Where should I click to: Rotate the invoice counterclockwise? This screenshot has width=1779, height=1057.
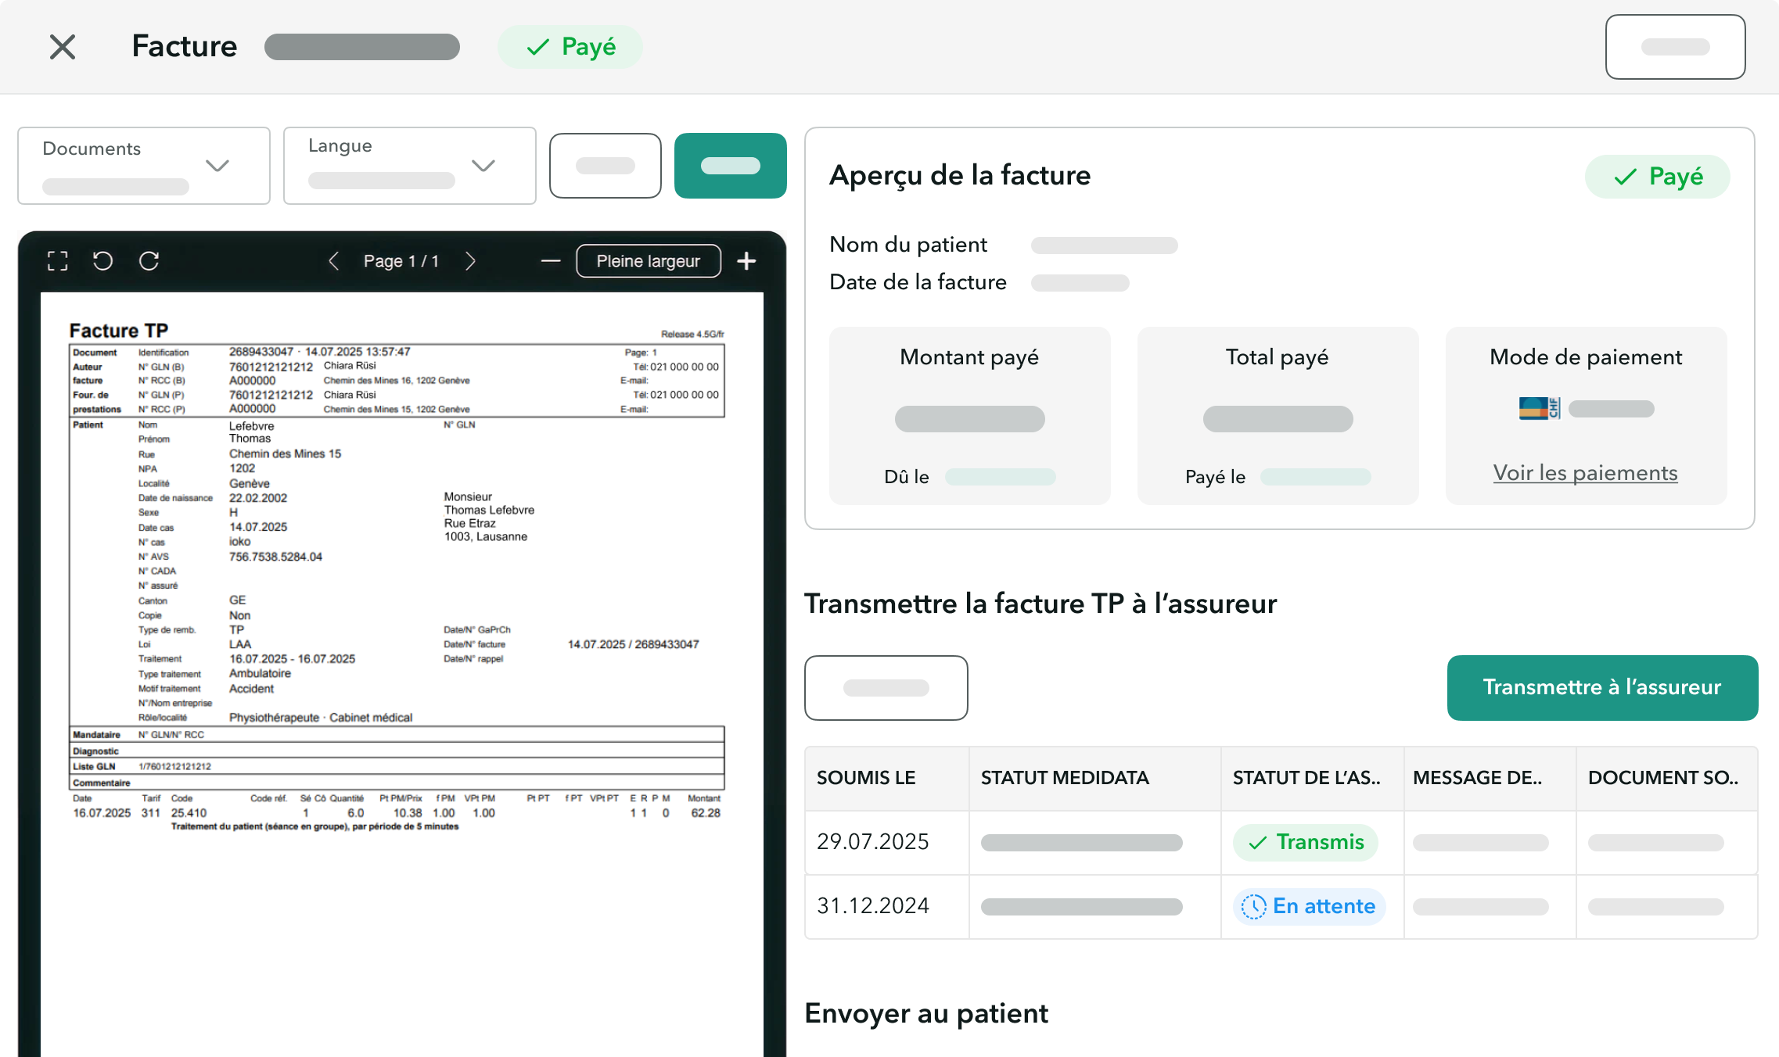[x=102, y=261]
